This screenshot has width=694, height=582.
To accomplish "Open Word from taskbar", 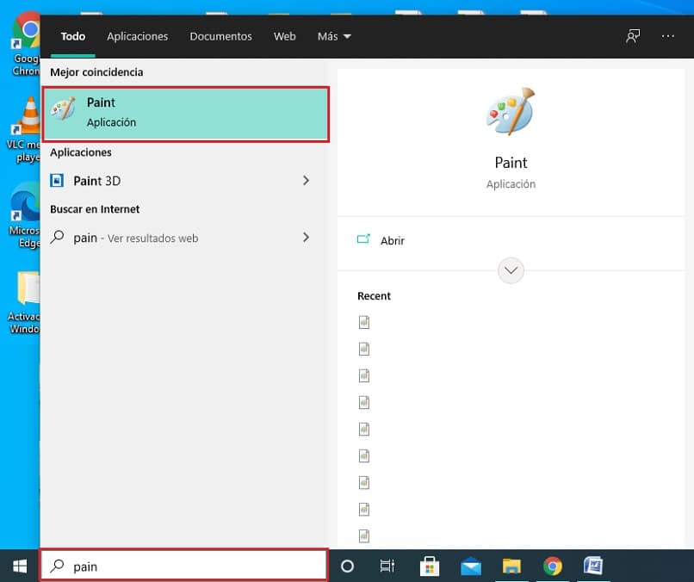I will (593, 566).
